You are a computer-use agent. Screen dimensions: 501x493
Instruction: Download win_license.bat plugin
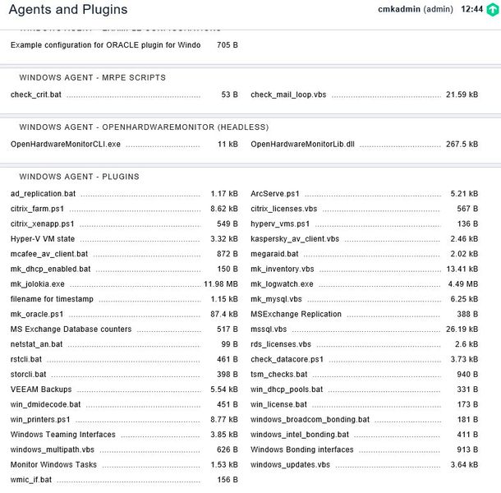pos(278,404)
